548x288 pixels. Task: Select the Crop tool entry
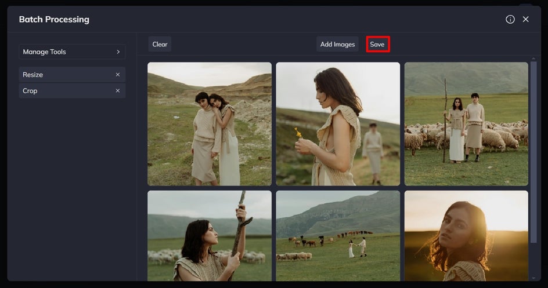[72, 90]
